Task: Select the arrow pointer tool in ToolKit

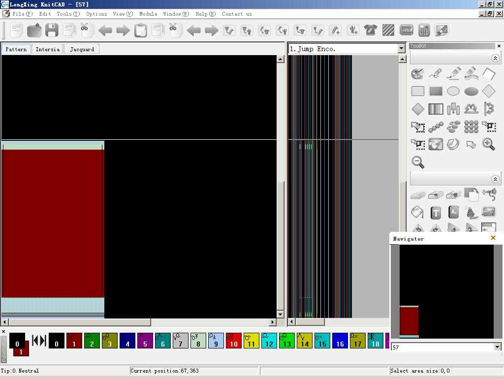Action: click(x=471, y=144)
